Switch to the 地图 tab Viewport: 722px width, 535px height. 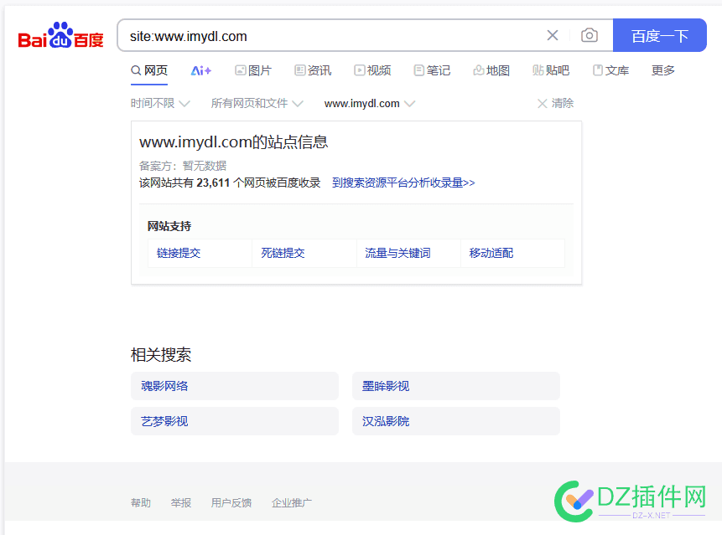point(491,70)
